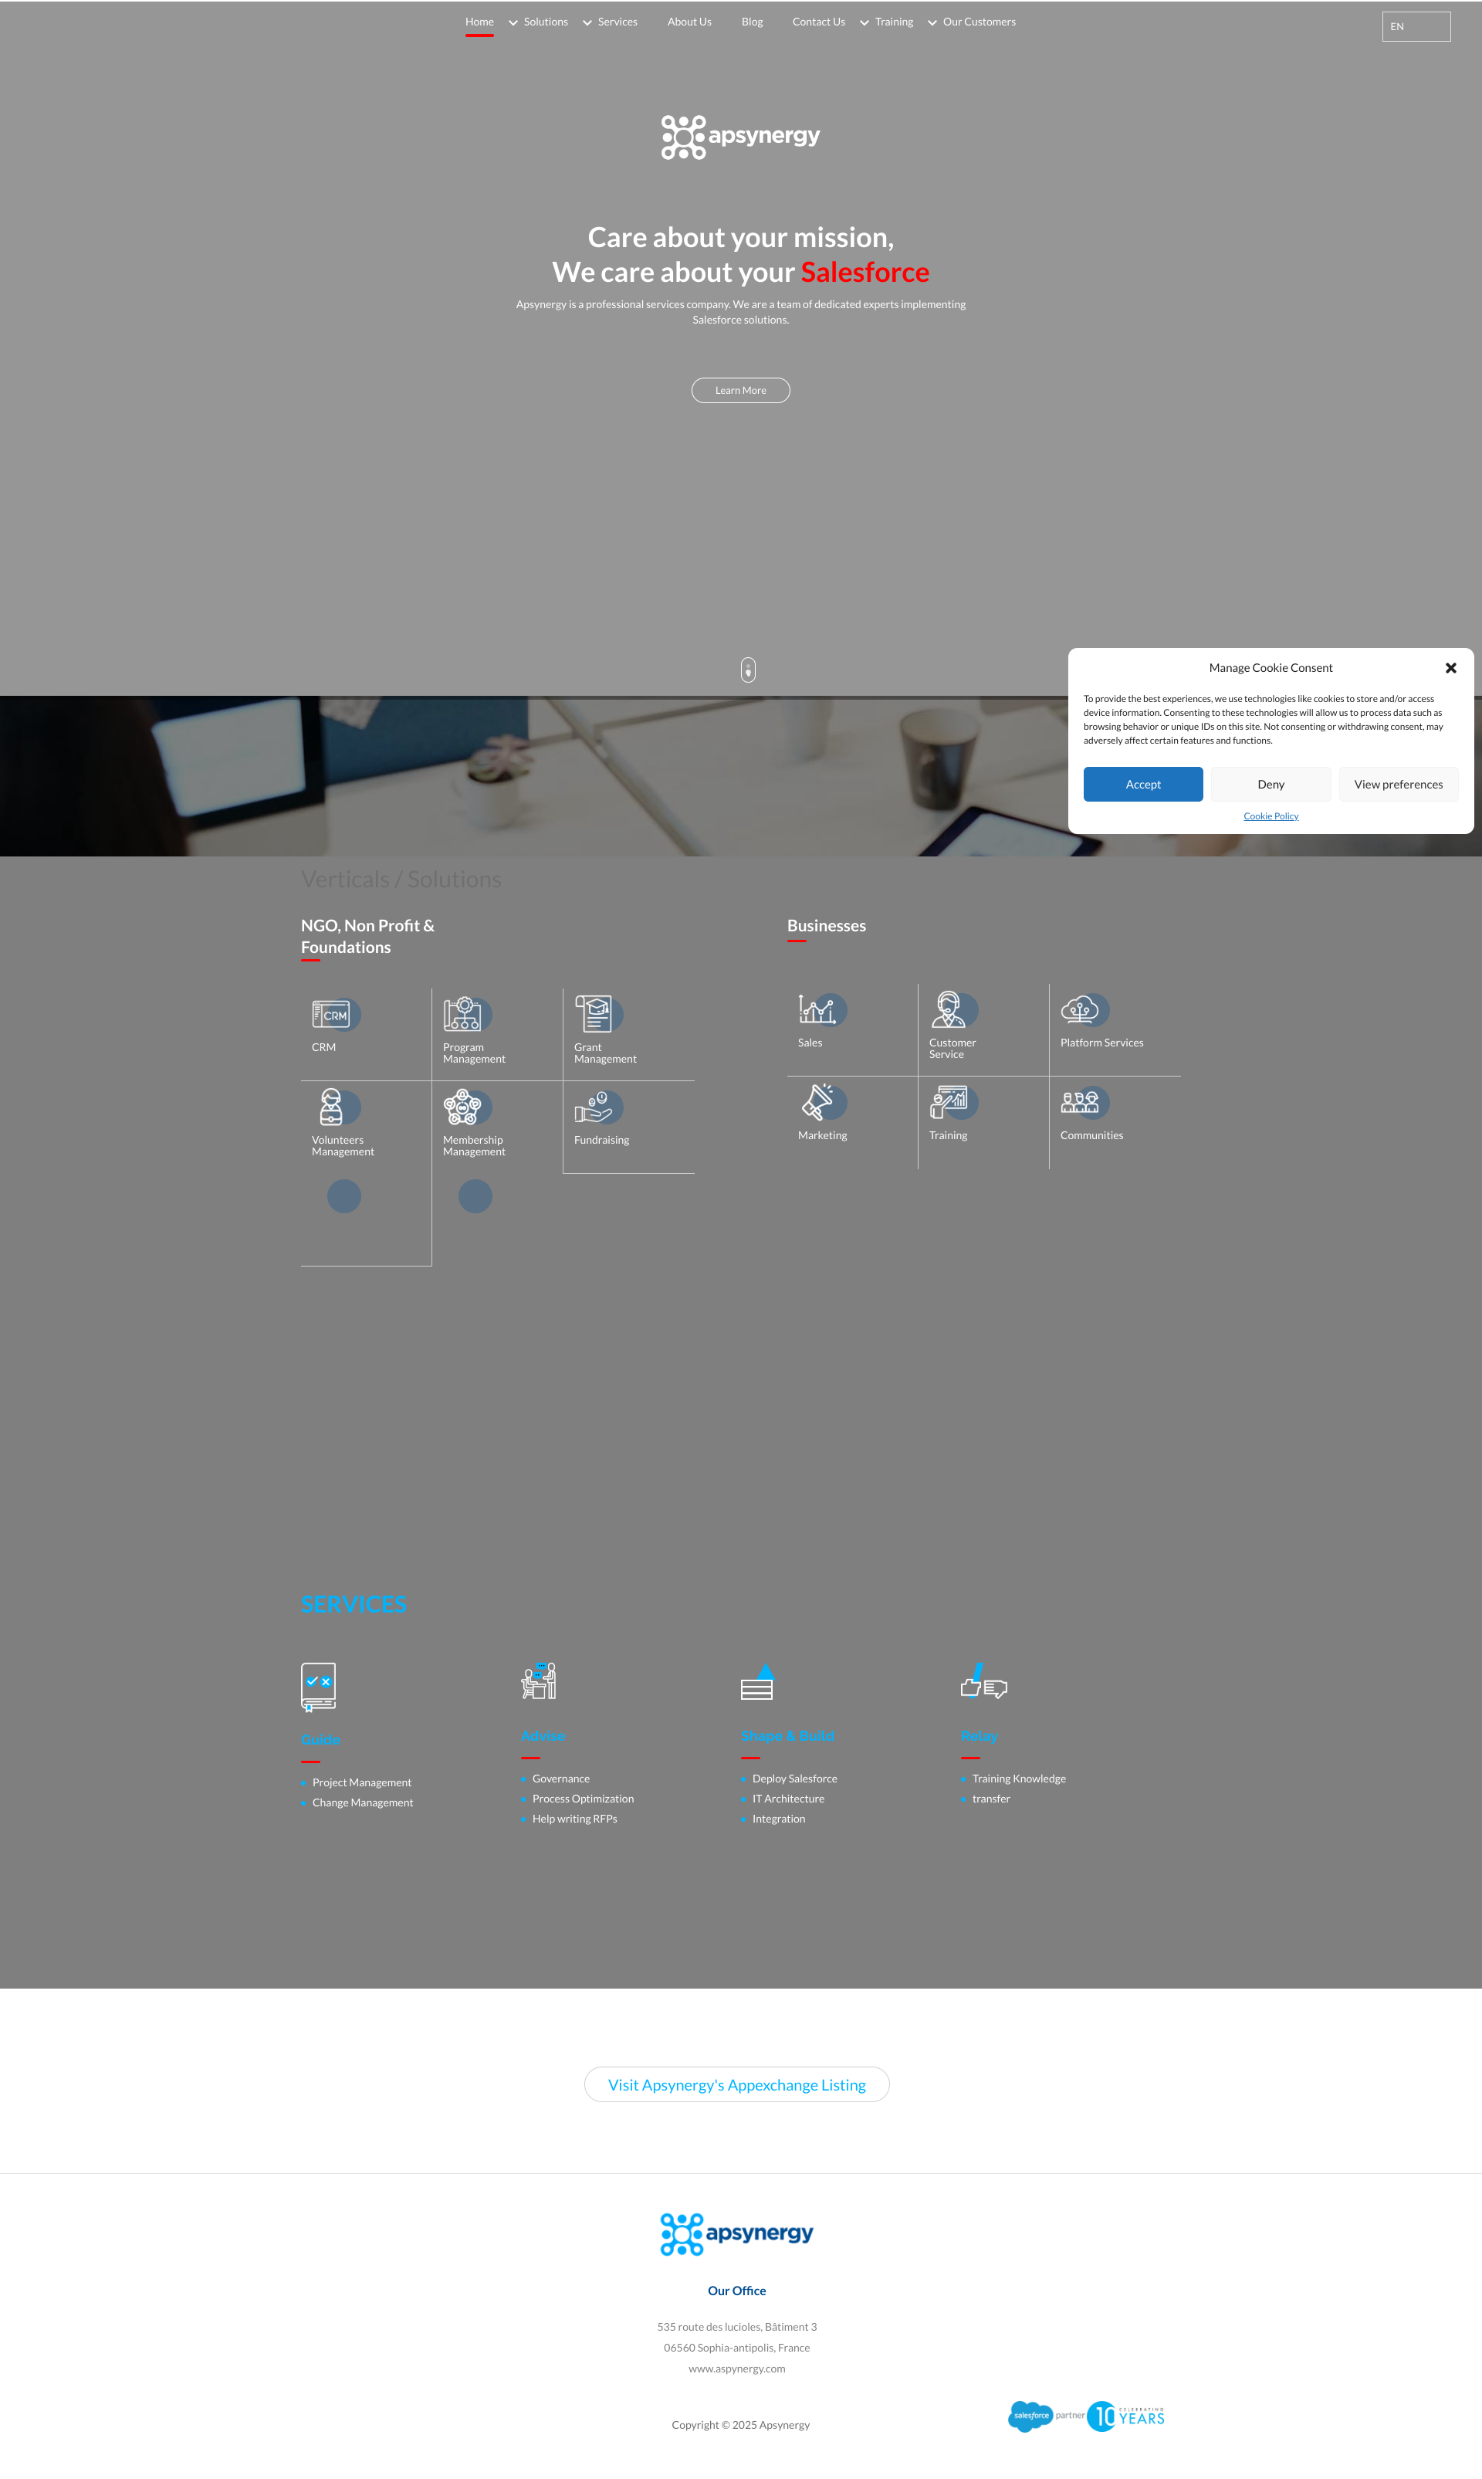Expand the chevron beside Solutions menu
The height and width of the screenshot is (2479, 1482).
tap(513, 23)
